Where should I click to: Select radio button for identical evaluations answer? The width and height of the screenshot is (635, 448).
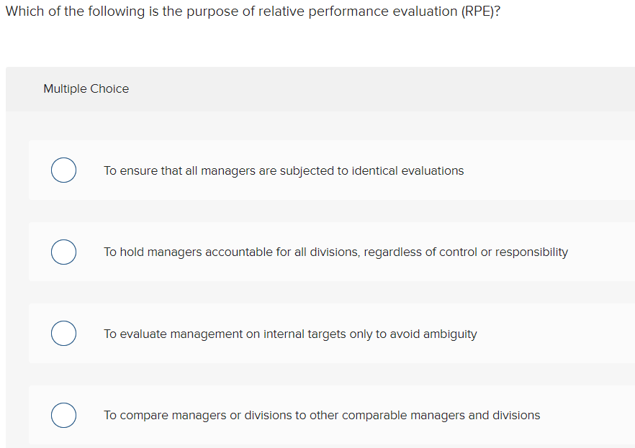pyautogui.click(x=63, y=170)
